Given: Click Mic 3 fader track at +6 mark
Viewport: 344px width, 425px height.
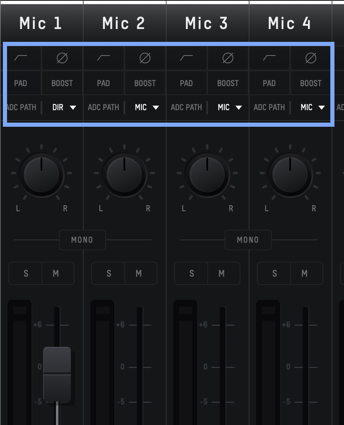Looking at the screenshot, I should pyautogui.click(x=223, y=325).
